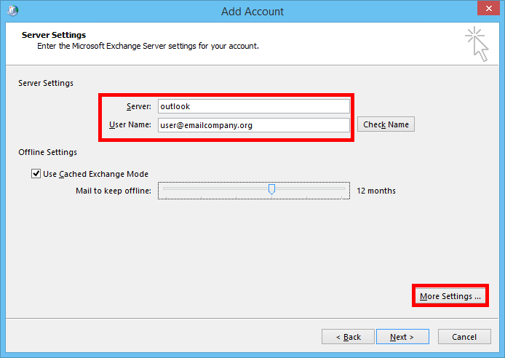This screenshot has width=505, height=358.
Task: Click into the User Name text field
Action: click(x=254, y=125)
